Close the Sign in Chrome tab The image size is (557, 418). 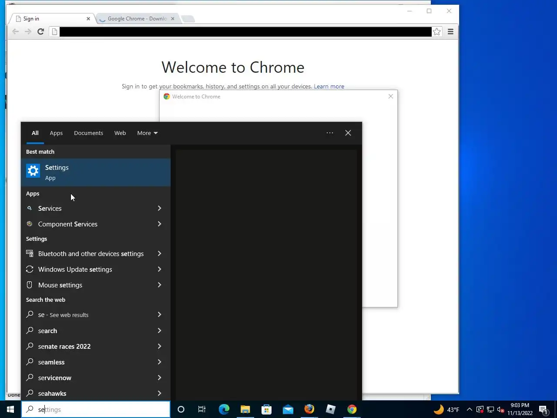tap(88, 19)
